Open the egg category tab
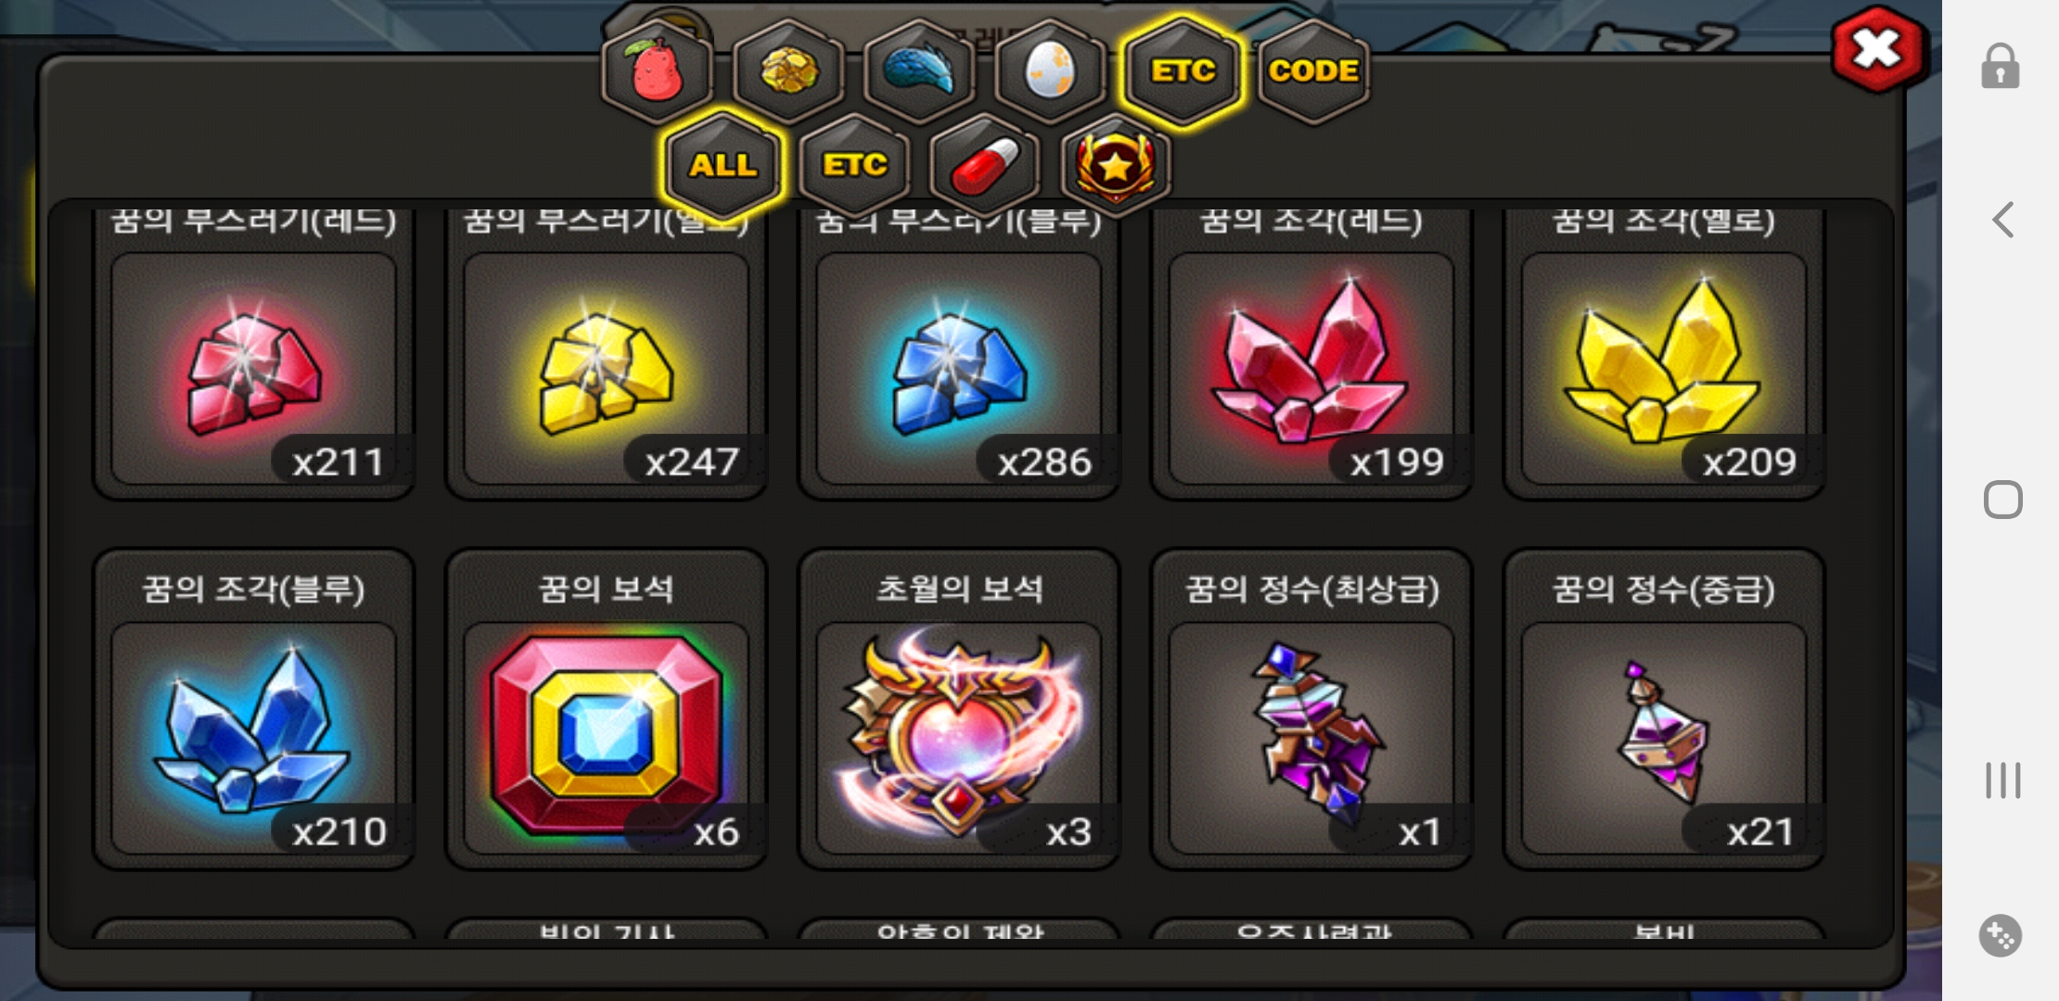Image resolution: width=2059 pixels, height=1001 pixels. tap(1051, 71)
